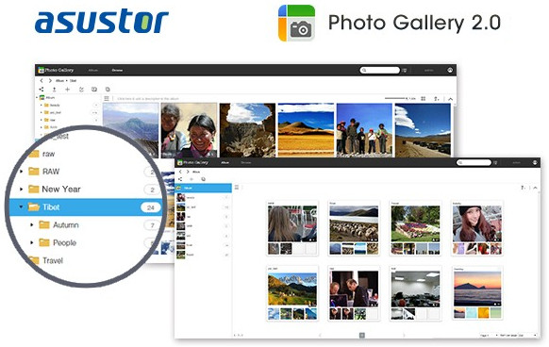Click the share icon in the Tibet window toolbar
Viewport: 549px width, 347px height.
click(42, 90)
